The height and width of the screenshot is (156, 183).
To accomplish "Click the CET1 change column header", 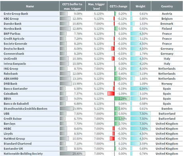I will click(119, 6).
